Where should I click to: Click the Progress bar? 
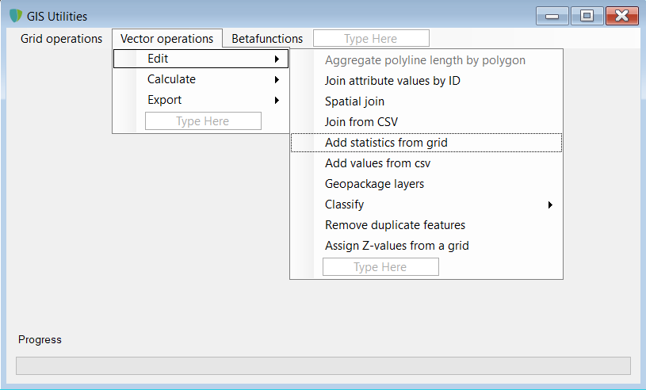(323, 365)
